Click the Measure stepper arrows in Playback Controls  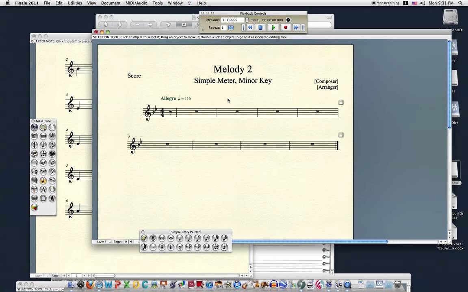pyautogui.click(x=247, y=20)
